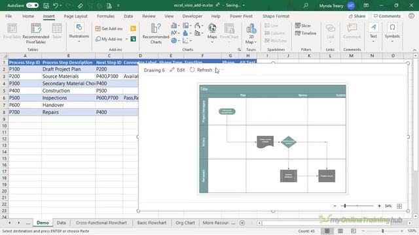Select the Org Chart sheet tab
The height and width of the screenshot is (235, 419).
pyautogui.click(x=185, y=223)
